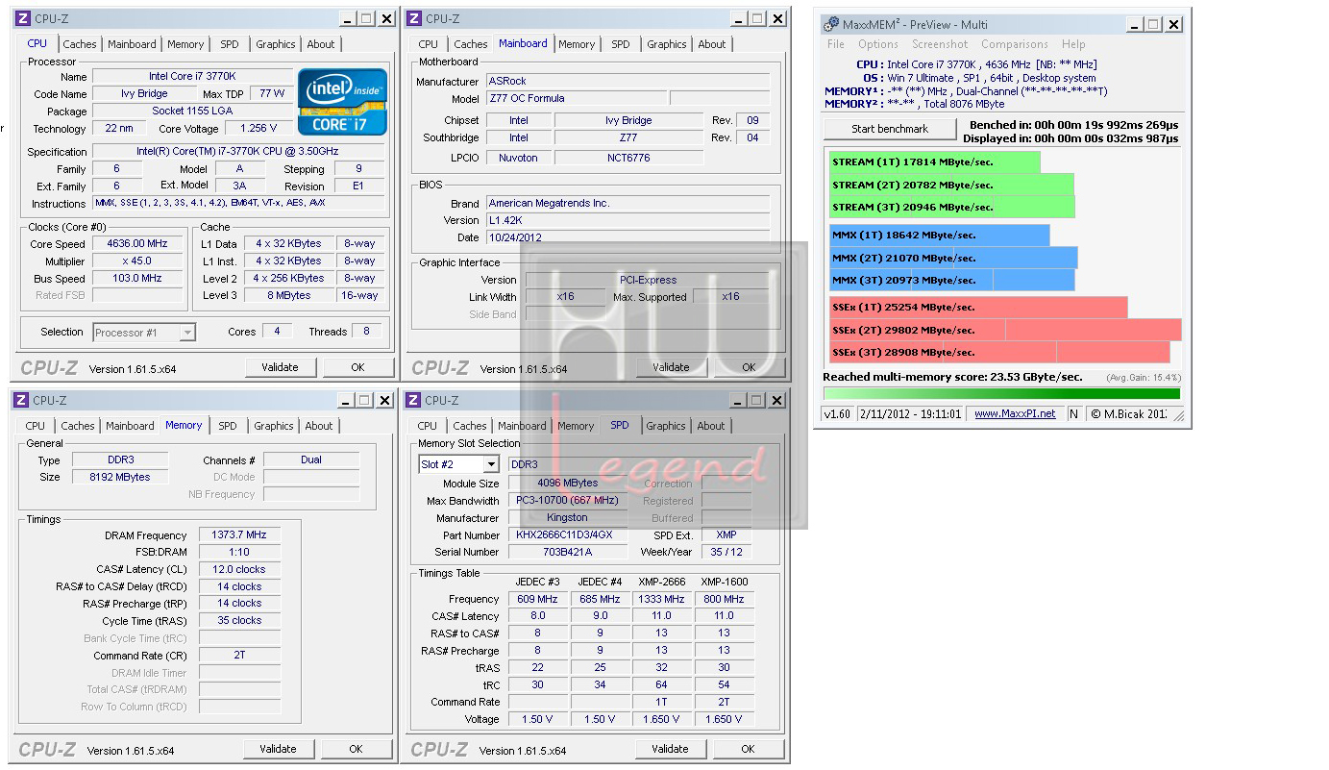Click the Z icon in the CPU-tab window title bar

point(23,18)
